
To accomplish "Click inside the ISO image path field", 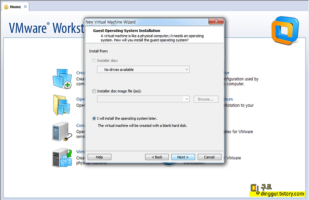I will [x=140, y=99].
